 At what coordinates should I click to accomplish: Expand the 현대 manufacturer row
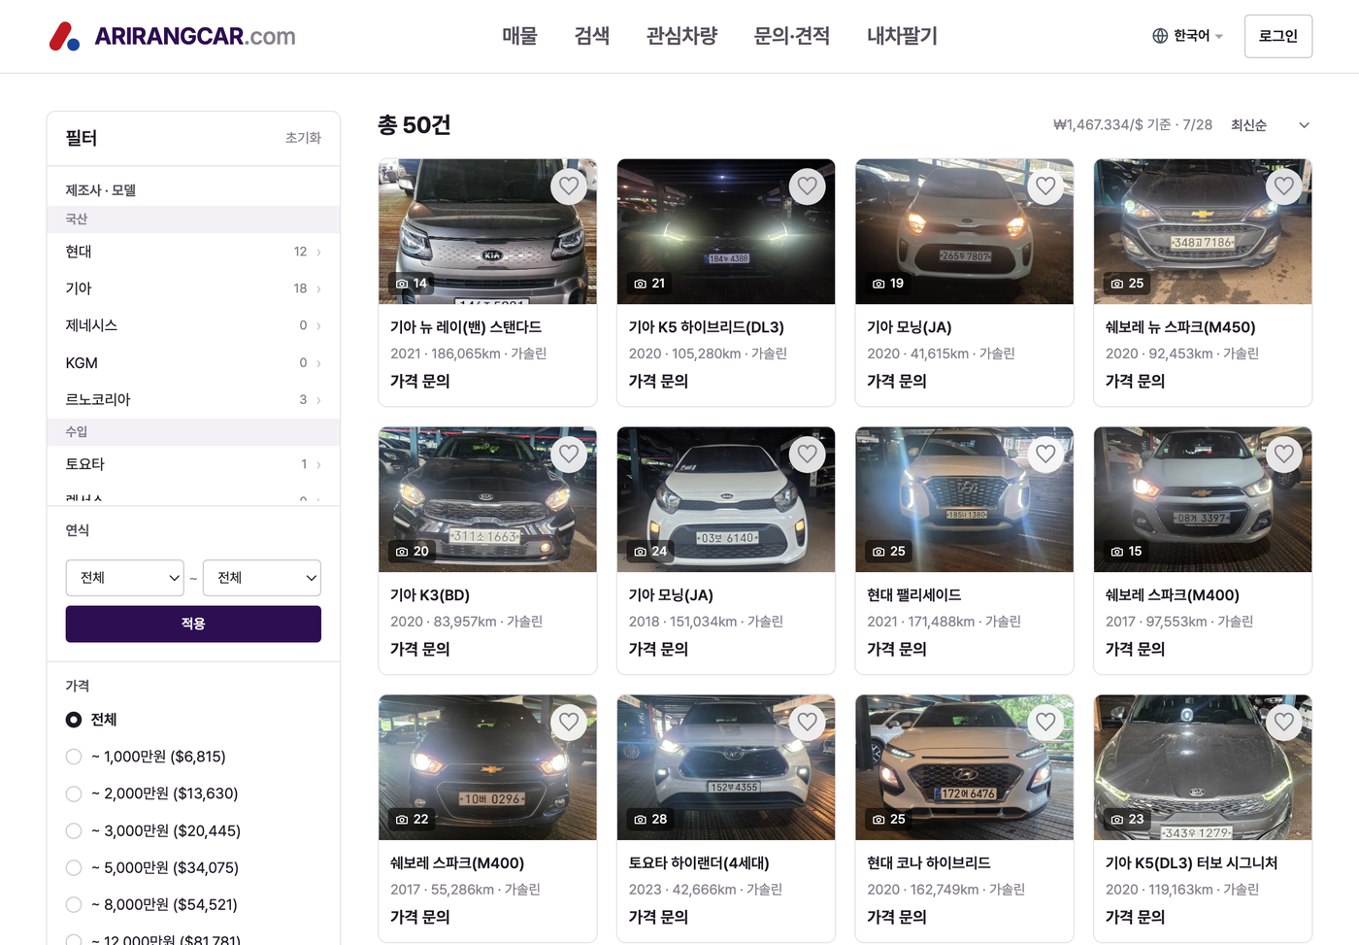click(x=193, y=252)
